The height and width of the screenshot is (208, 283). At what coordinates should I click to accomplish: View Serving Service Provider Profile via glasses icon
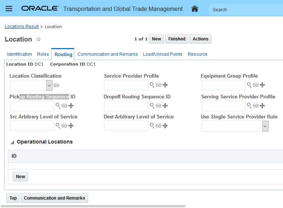click(x=256, y=106)
